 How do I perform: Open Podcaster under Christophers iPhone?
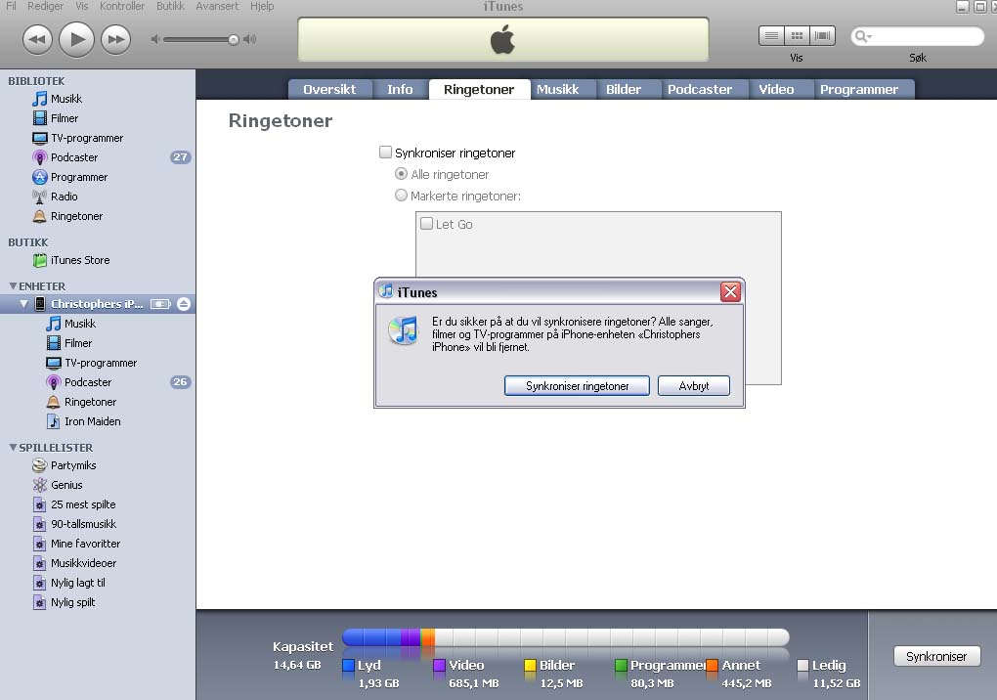coord(98,382)
